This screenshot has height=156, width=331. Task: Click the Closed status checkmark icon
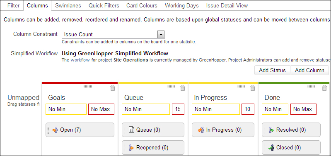(271, 148)
